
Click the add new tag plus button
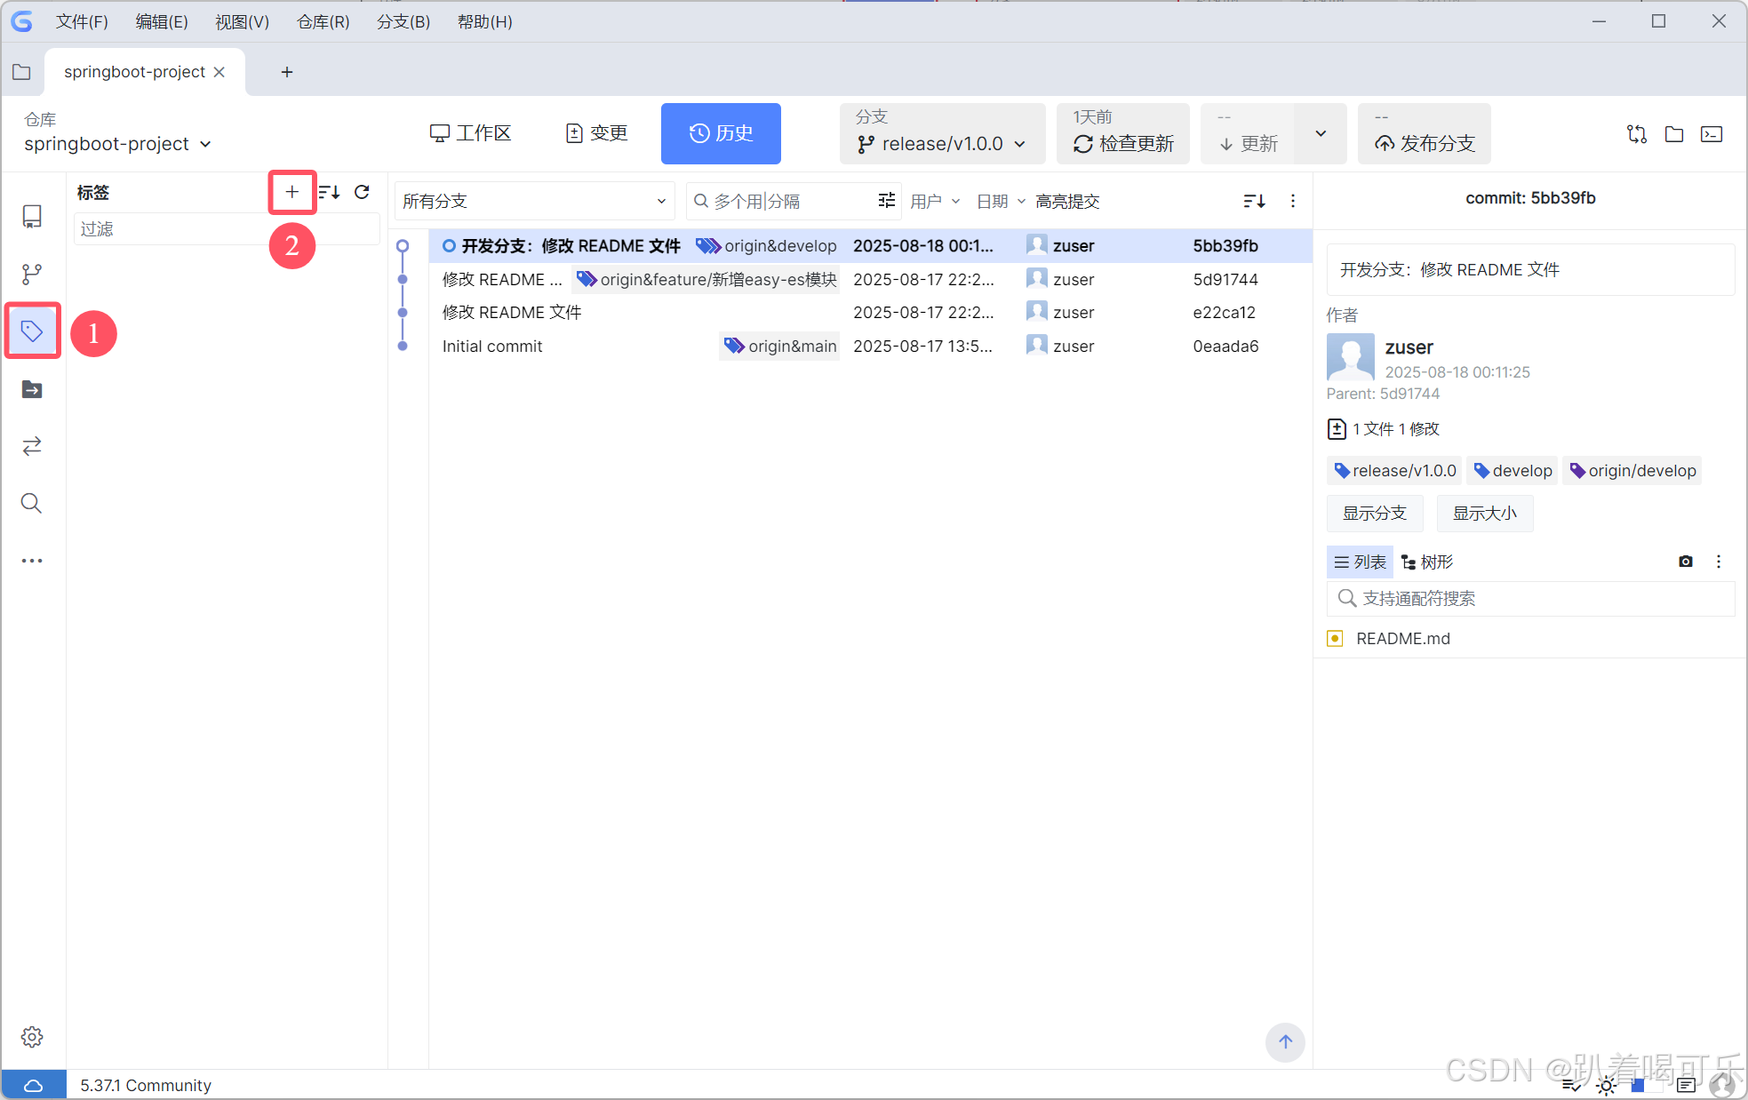(291, 192)
